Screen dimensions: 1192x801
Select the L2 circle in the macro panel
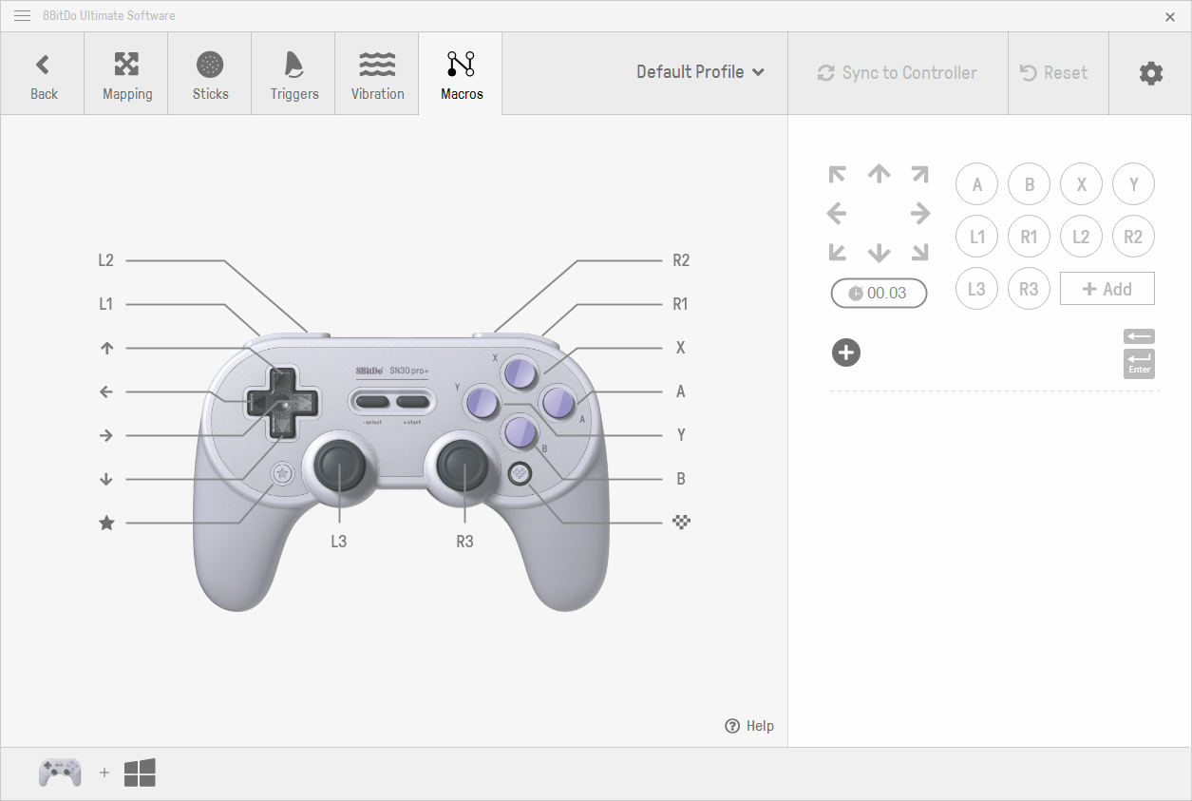tap(1081, 237)
